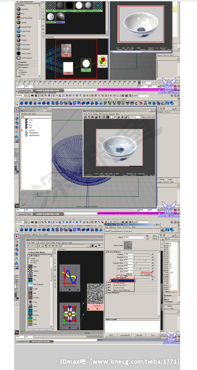Collapse the Fractal Attributes section
This screenshot has height=370, width=197.
[x=106, y=252]
